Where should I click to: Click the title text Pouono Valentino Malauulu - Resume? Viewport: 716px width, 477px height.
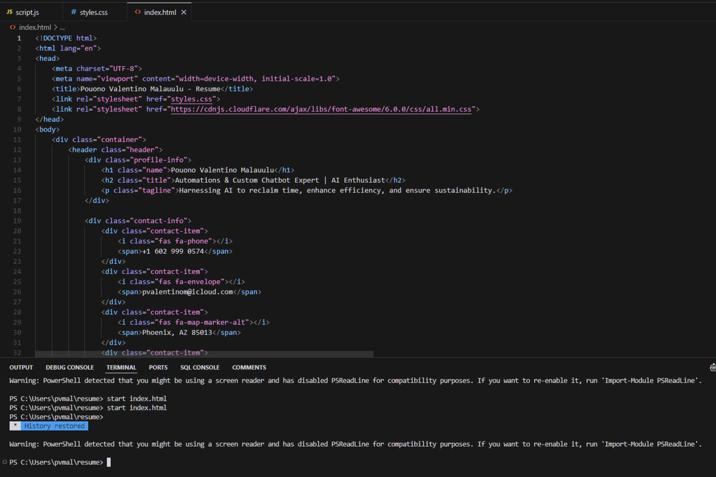[x=150, y=89]
